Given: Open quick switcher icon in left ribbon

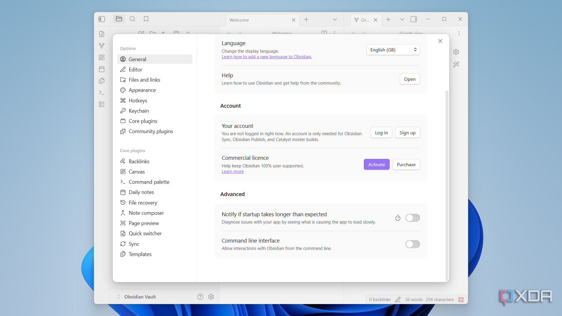Looking at the screenshot, I should coord(102,34).
